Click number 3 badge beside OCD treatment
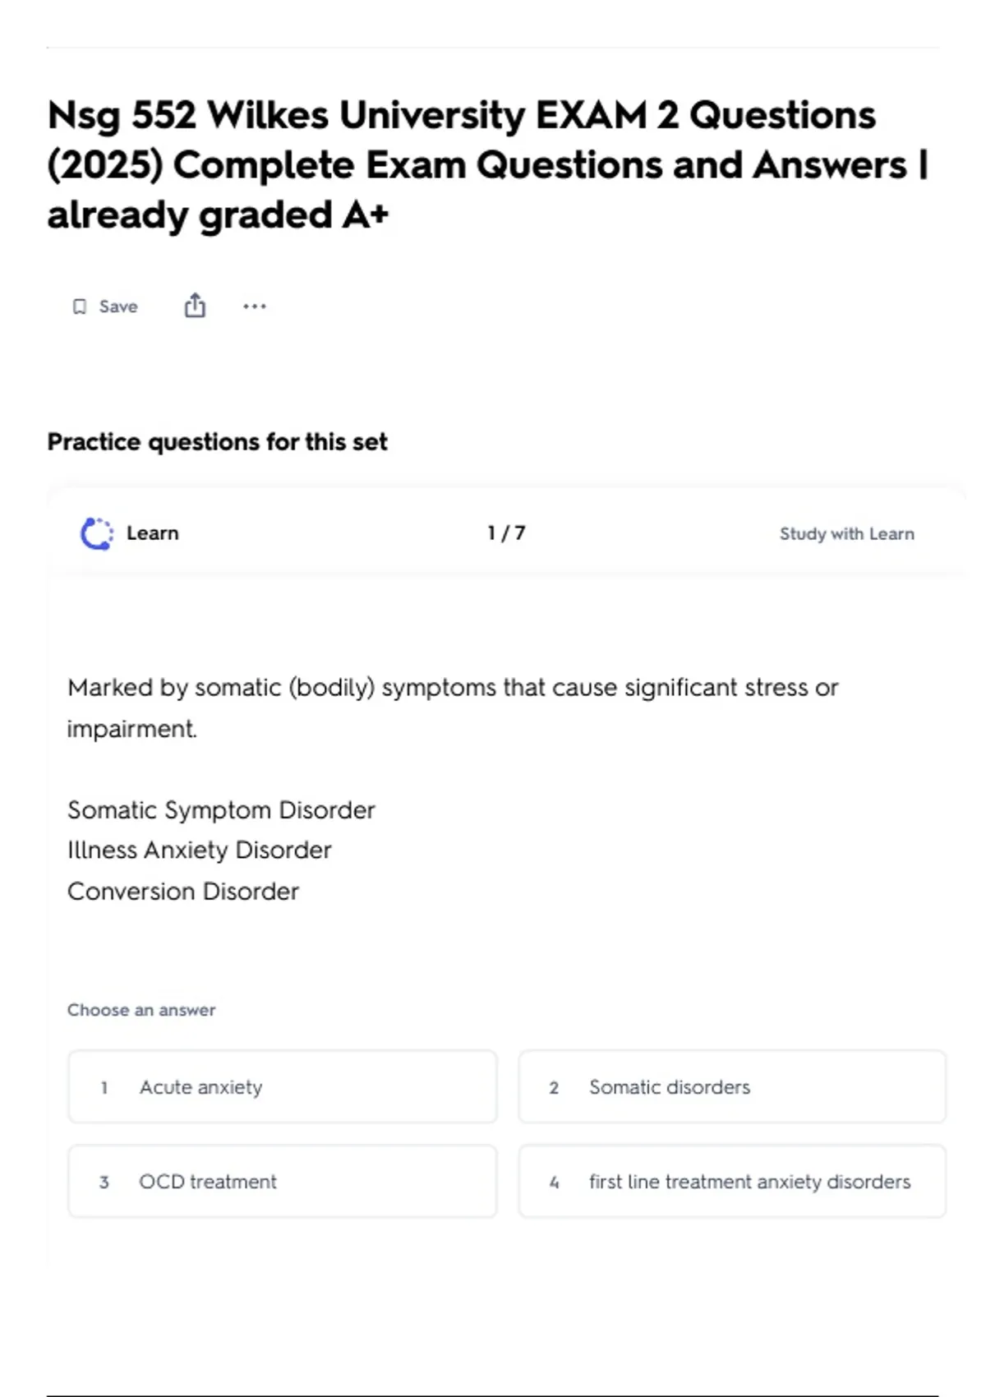The height and width of the screenshot is (1397, 986). (104, 1182)
